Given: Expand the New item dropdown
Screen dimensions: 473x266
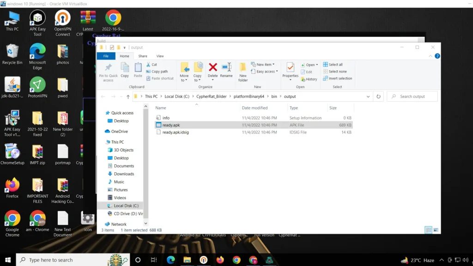Looking at the screenshot, I should click(263, 65).
